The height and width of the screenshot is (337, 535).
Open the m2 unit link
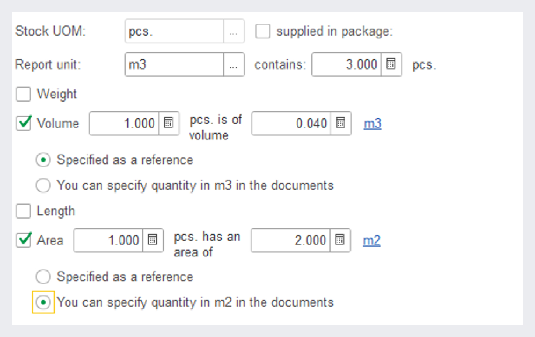tap(371, 240)
